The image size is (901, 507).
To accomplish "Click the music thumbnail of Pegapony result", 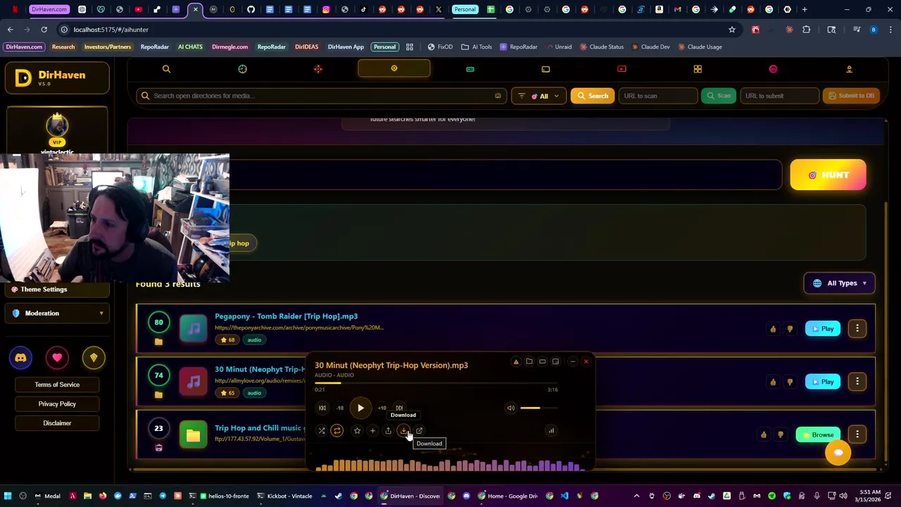I will 193,328.
